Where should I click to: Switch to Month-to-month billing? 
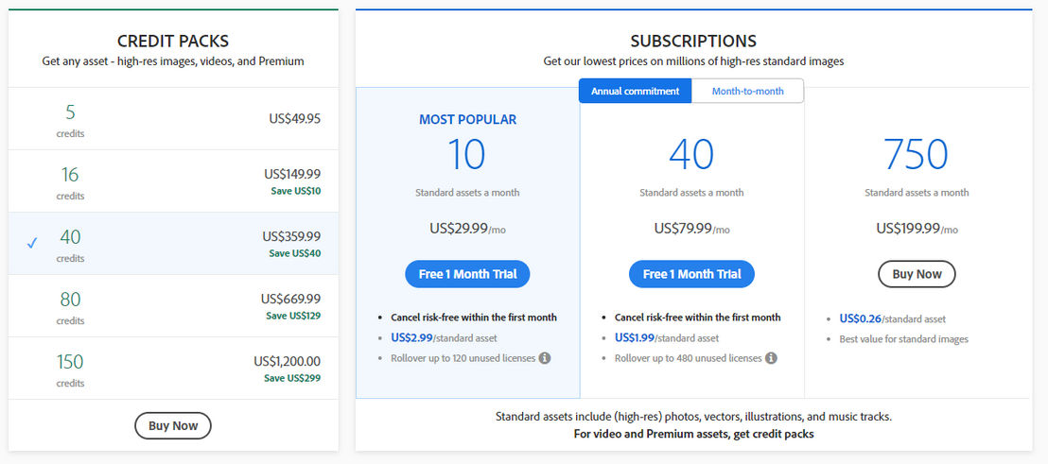[x=748, y=91]
